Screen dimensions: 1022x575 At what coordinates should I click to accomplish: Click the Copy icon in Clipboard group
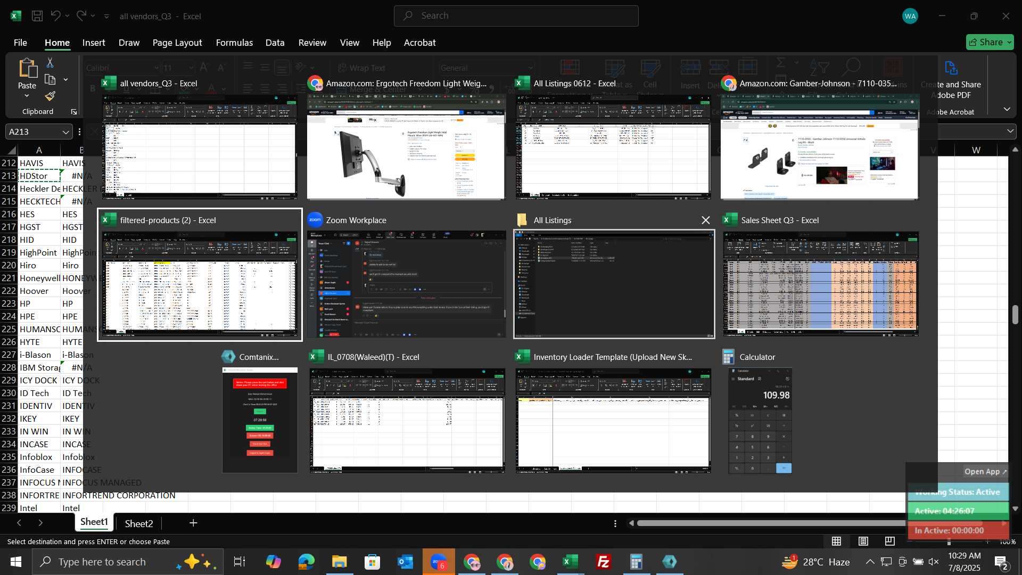pyautogui.click(x=50, y=80)
